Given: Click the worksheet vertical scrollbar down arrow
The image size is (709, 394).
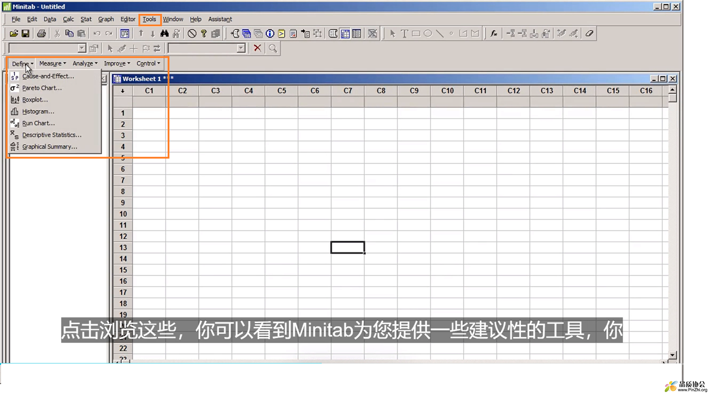Looking at the screenshot, I should click(672, 355).
